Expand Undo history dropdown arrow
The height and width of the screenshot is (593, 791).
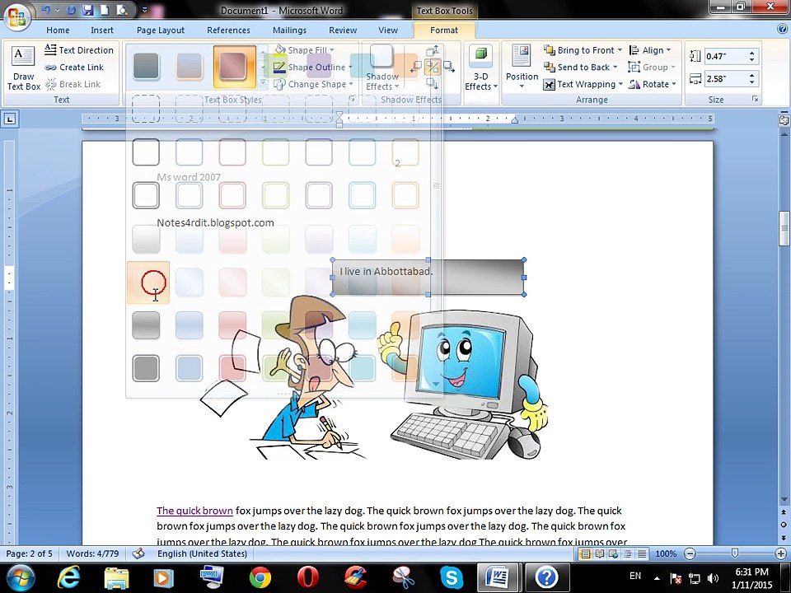(57, 10)
